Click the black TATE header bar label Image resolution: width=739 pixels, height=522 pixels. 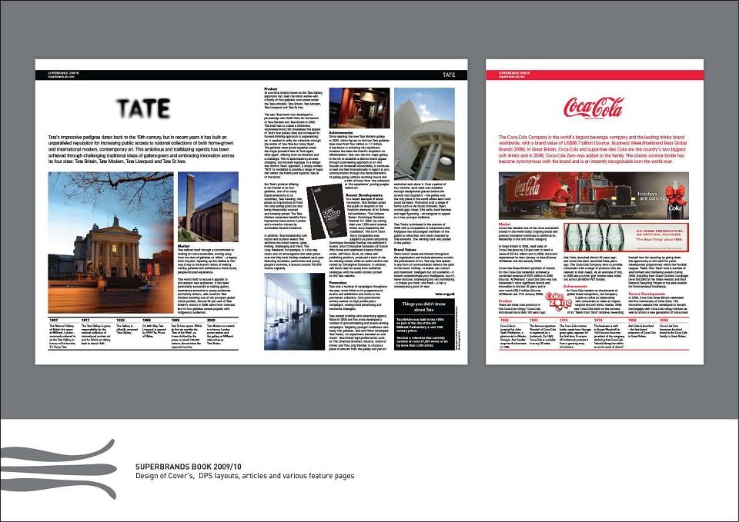449,75
